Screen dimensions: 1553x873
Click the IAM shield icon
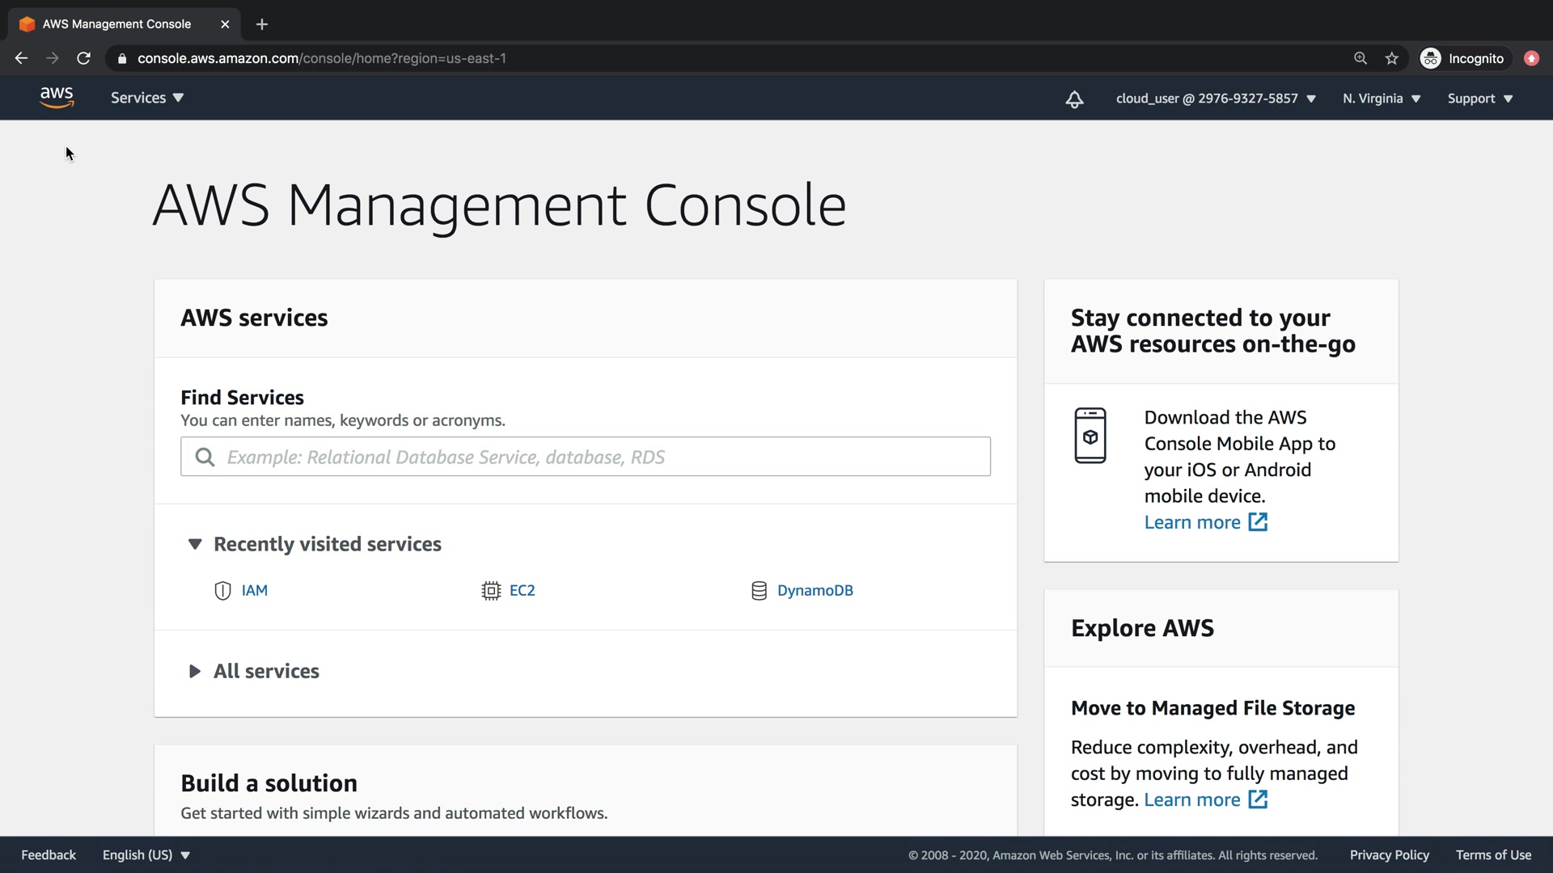[x=222, y=591]
